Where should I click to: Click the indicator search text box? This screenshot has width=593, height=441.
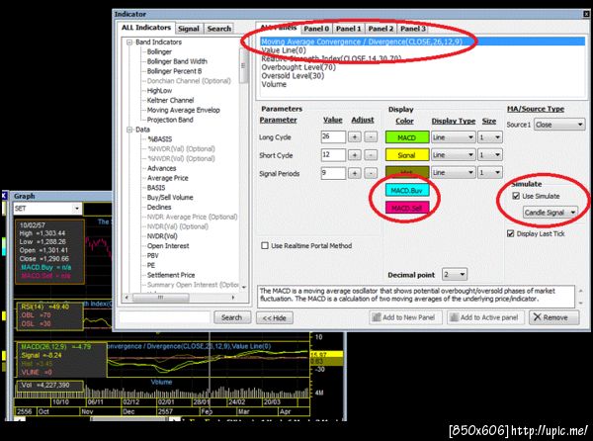tap(164, 317)
